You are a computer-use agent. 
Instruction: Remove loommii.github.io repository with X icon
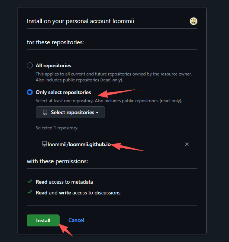tap(187, 144)
